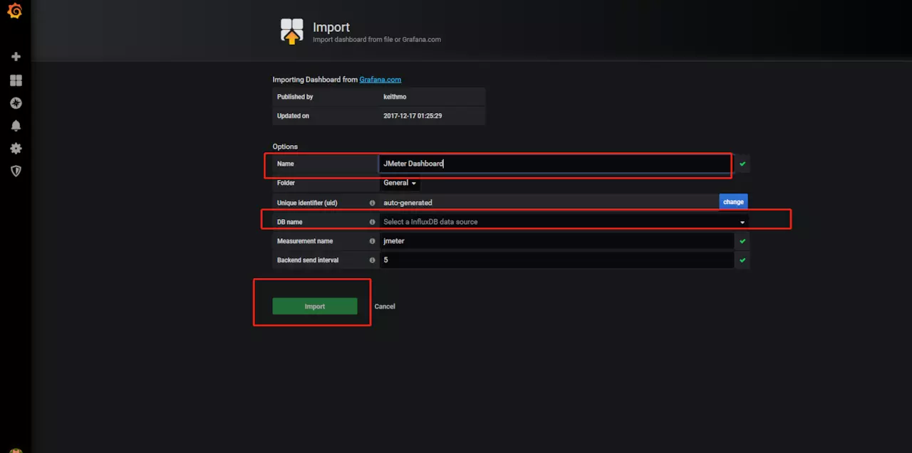Click the Import page header icon

coord(292,32)
